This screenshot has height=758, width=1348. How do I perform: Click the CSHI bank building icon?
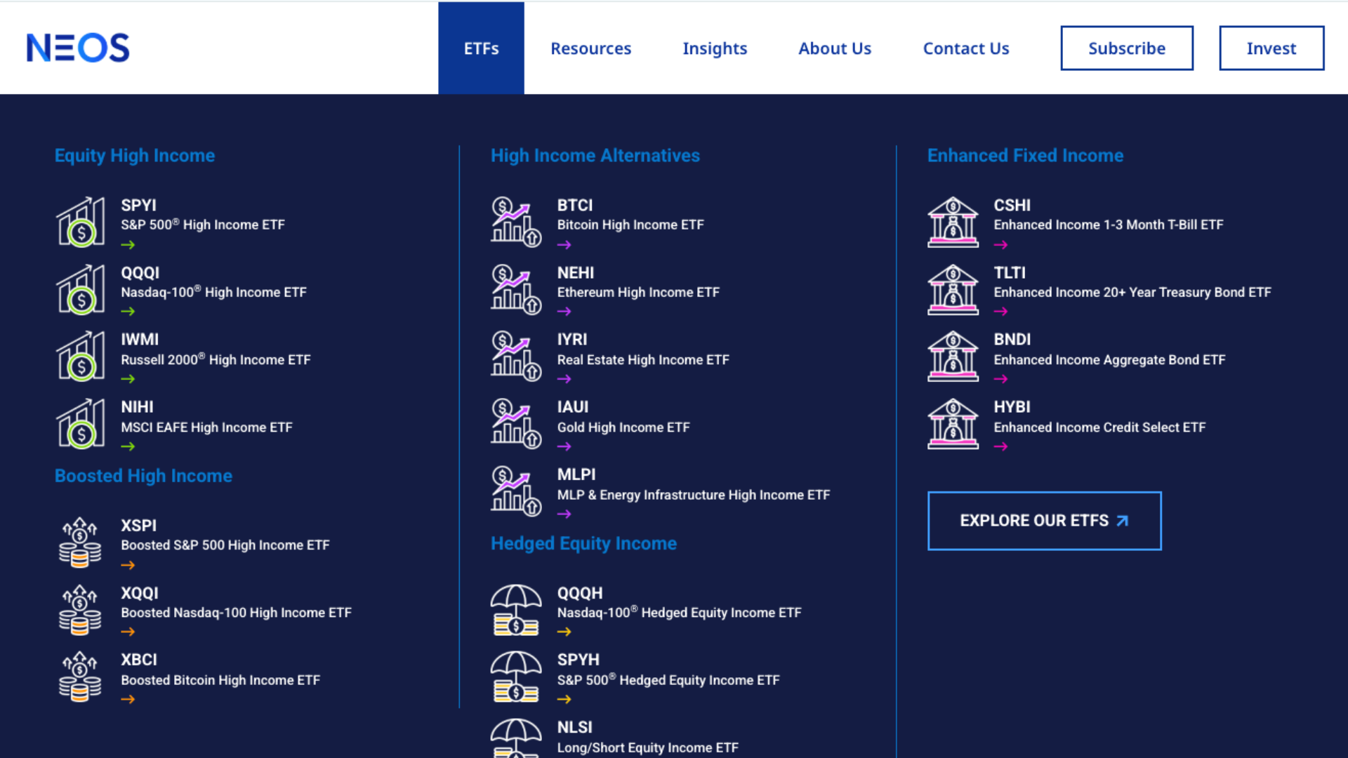click(953, 222)
